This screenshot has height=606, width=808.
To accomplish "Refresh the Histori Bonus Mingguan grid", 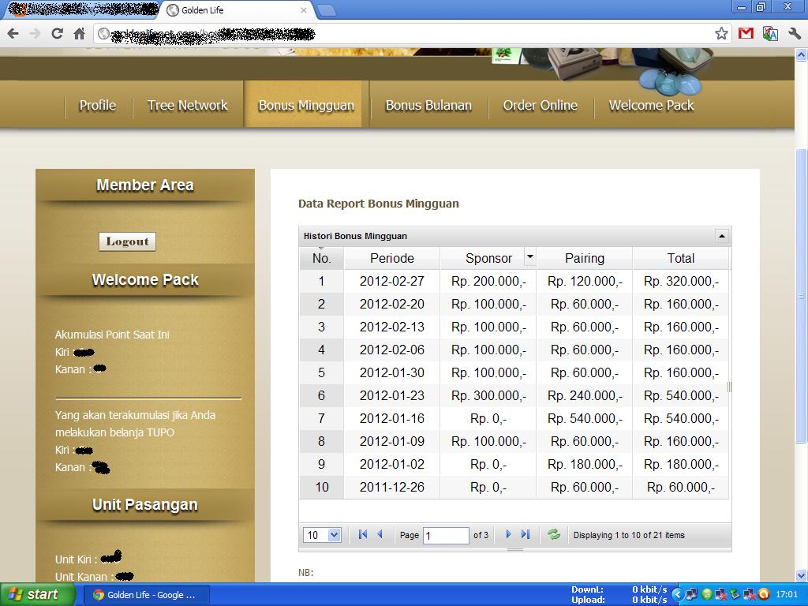I will (554, 535).
